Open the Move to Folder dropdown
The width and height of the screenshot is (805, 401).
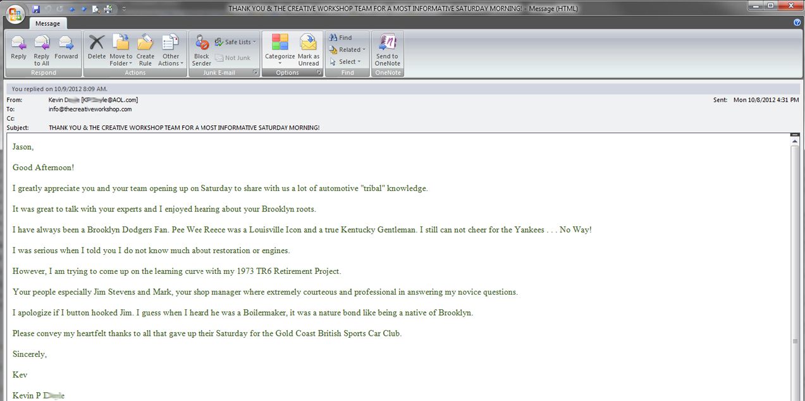pyautogui.click(x=121, y=59)
